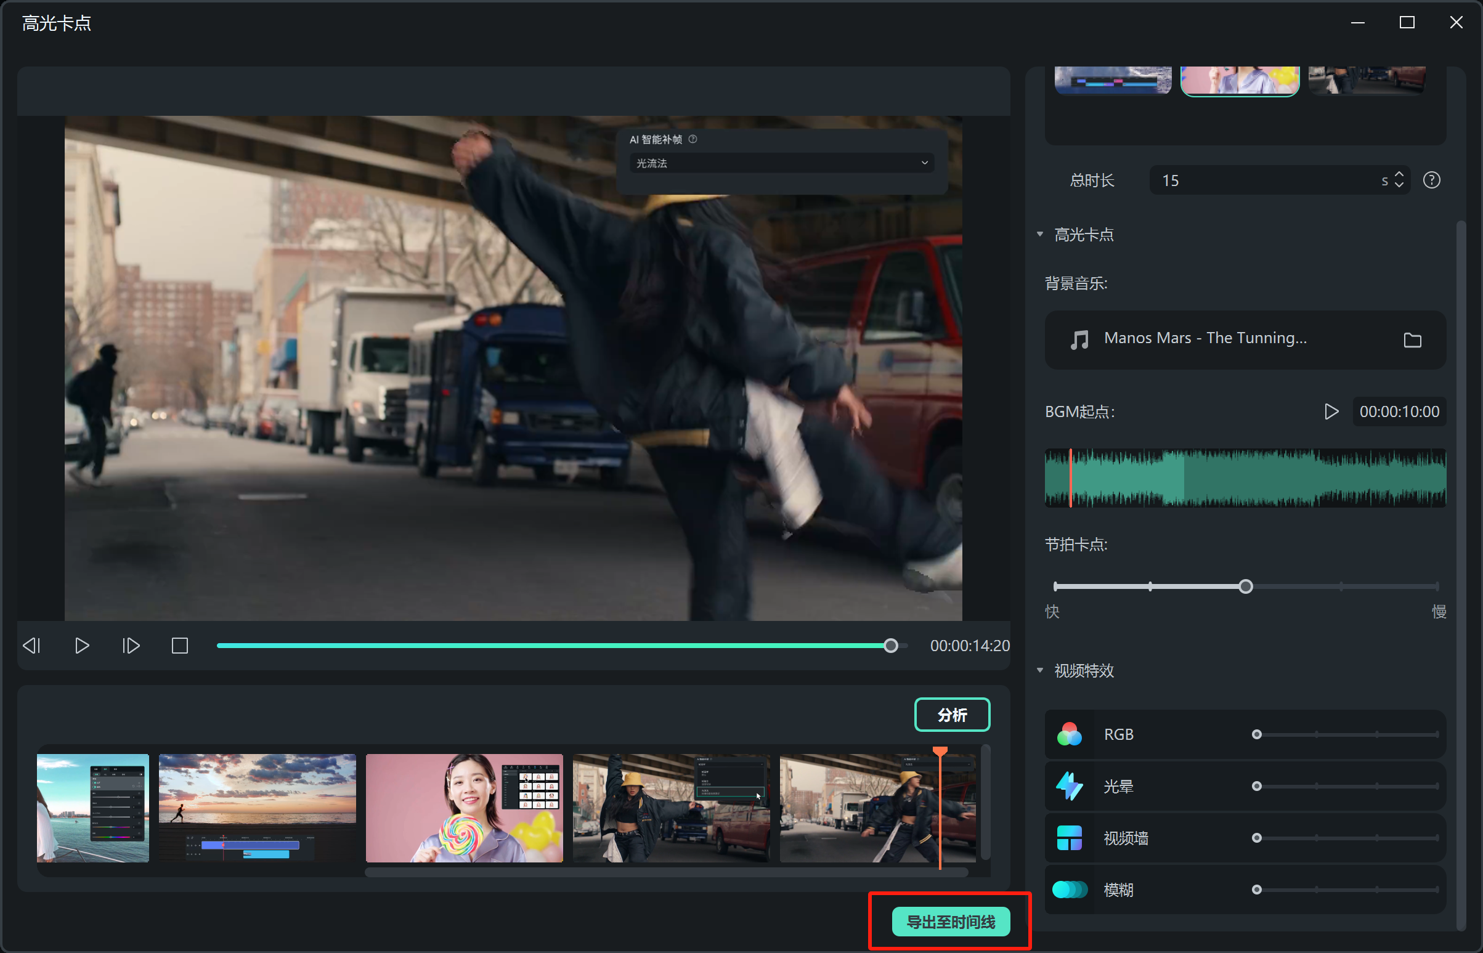Click the 分析 analyze button
Screen dimensions: 1483x953
click(951, 715)
